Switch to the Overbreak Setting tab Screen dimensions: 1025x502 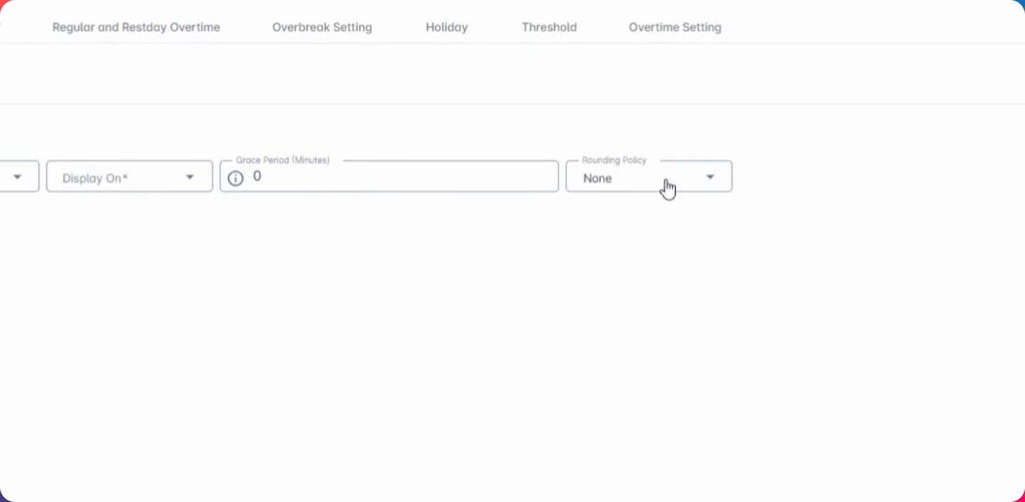(322, 27)
